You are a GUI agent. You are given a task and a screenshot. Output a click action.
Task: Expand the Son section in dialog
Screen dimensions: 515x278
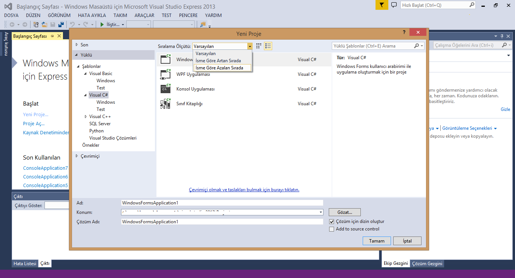(77, 45)
